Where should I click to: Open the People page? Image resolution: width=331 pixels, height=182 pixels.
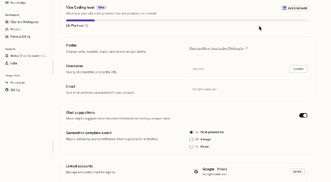pyautogui.click(x=13, y=29)
